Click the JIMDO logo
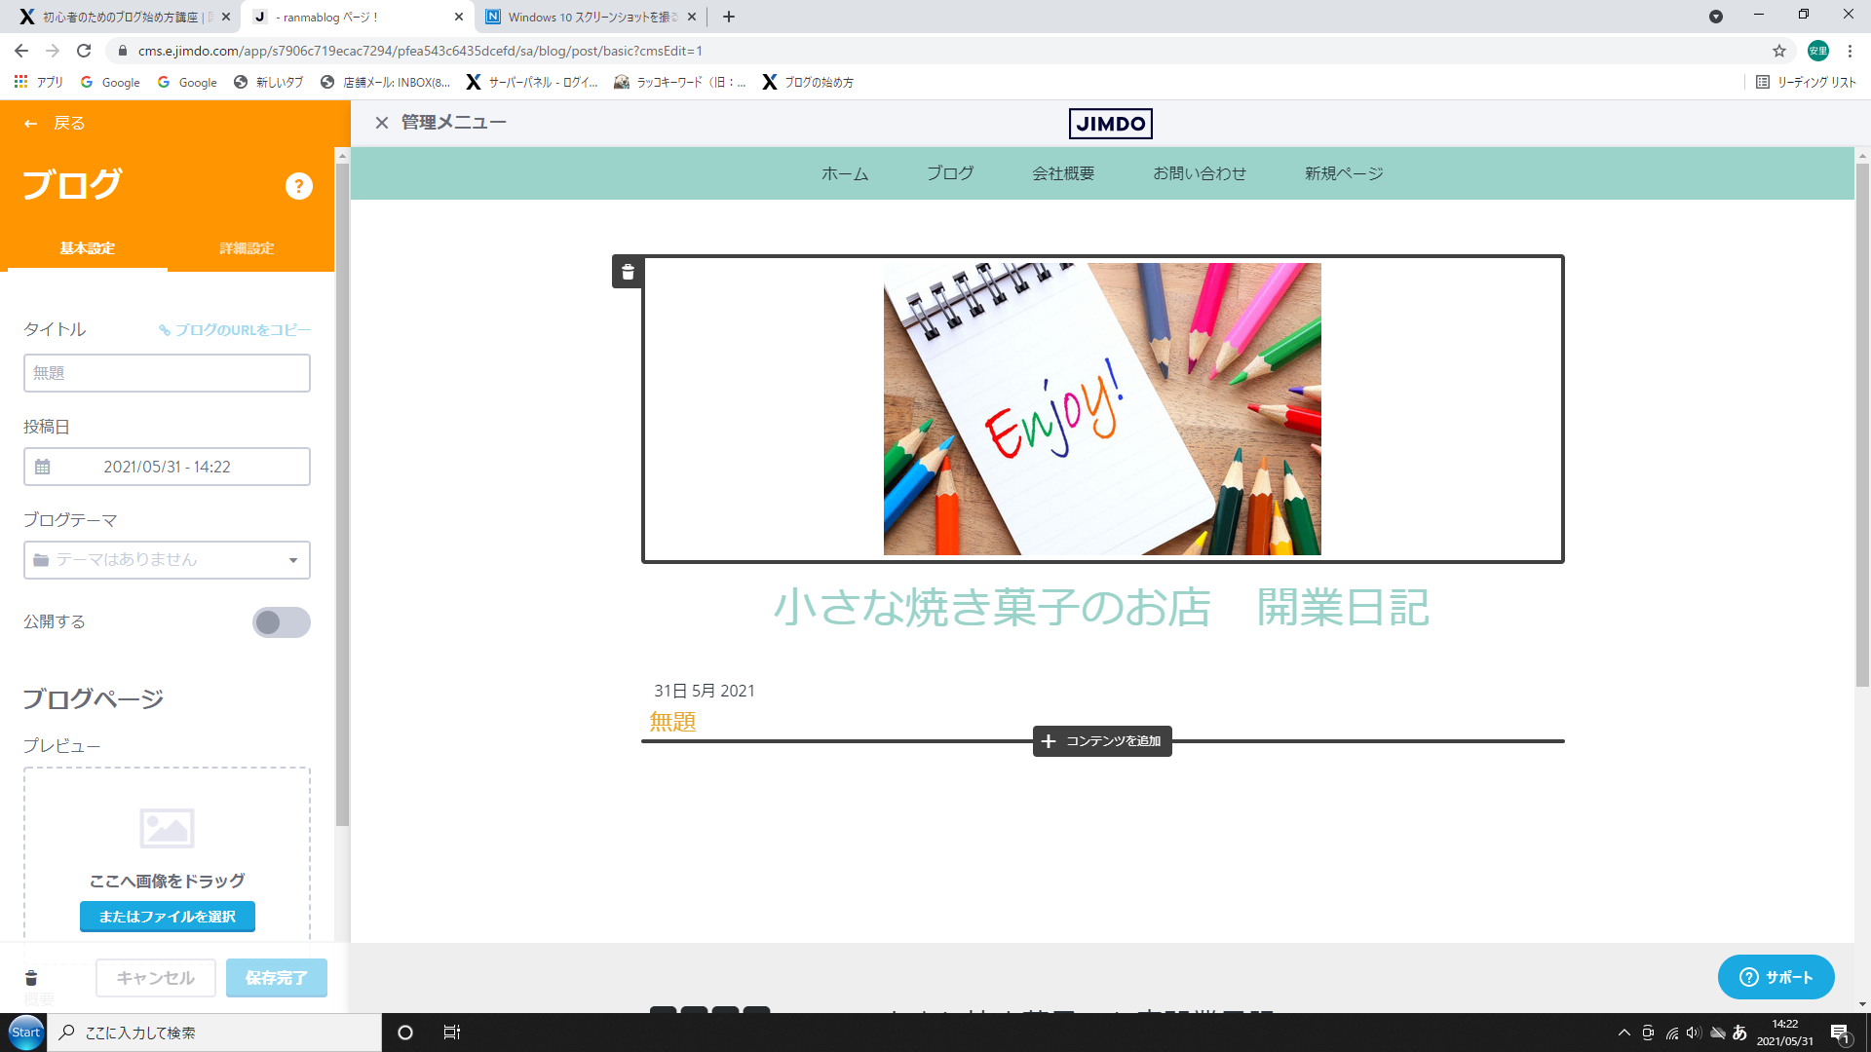1871x1052 pixels. point(1110,124)
